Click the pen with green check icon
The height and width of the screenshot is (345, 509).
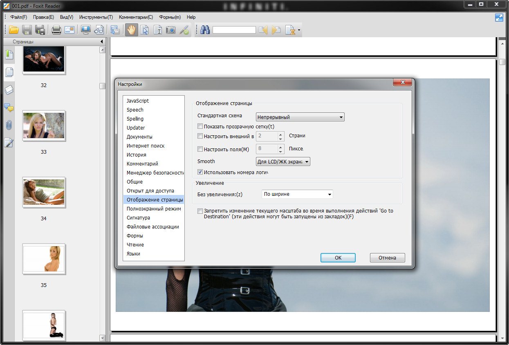[x=184, y=30]
